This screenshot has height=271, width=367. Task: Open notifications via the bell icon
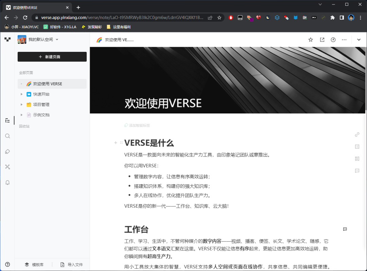pos(7,183)
